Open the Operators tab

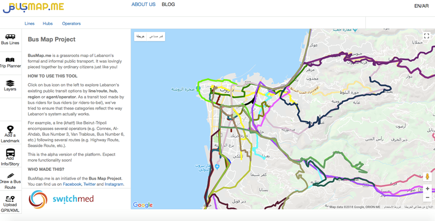click(71, 24)
